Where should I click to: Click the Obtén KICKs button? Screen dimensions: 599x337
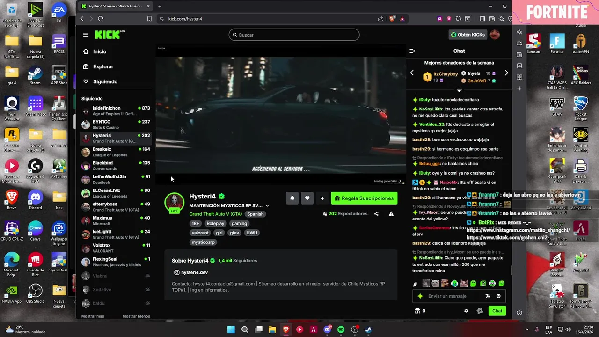point(468,35)
